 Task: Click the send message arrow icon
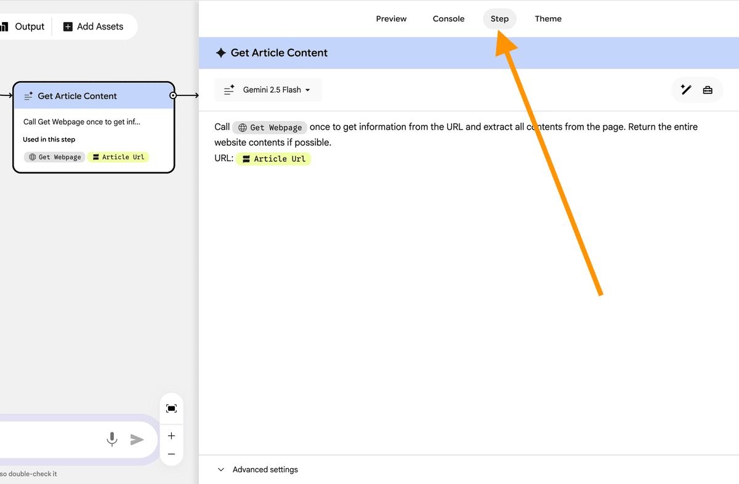click(x=137, y=440)
